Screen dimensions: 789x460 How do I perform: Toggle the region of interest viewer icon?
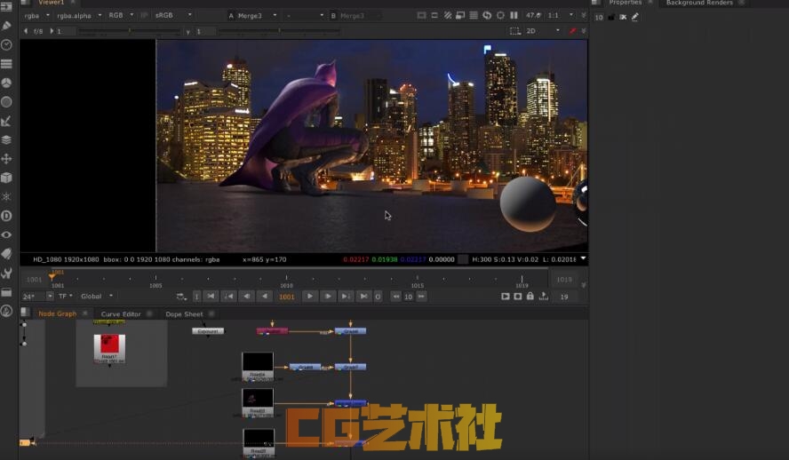tap(500, 16)
